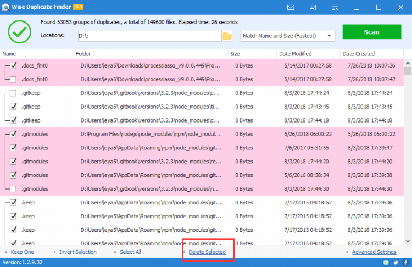Sort by the Size column header
Screen dimensions: 412x267
(x=252, y=54)
